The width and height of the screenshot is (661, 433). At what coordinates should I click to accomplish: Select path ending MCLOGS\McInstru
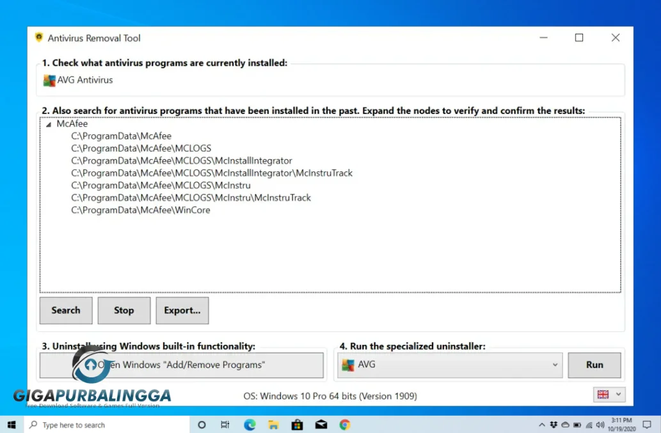(x=161, y=185)
